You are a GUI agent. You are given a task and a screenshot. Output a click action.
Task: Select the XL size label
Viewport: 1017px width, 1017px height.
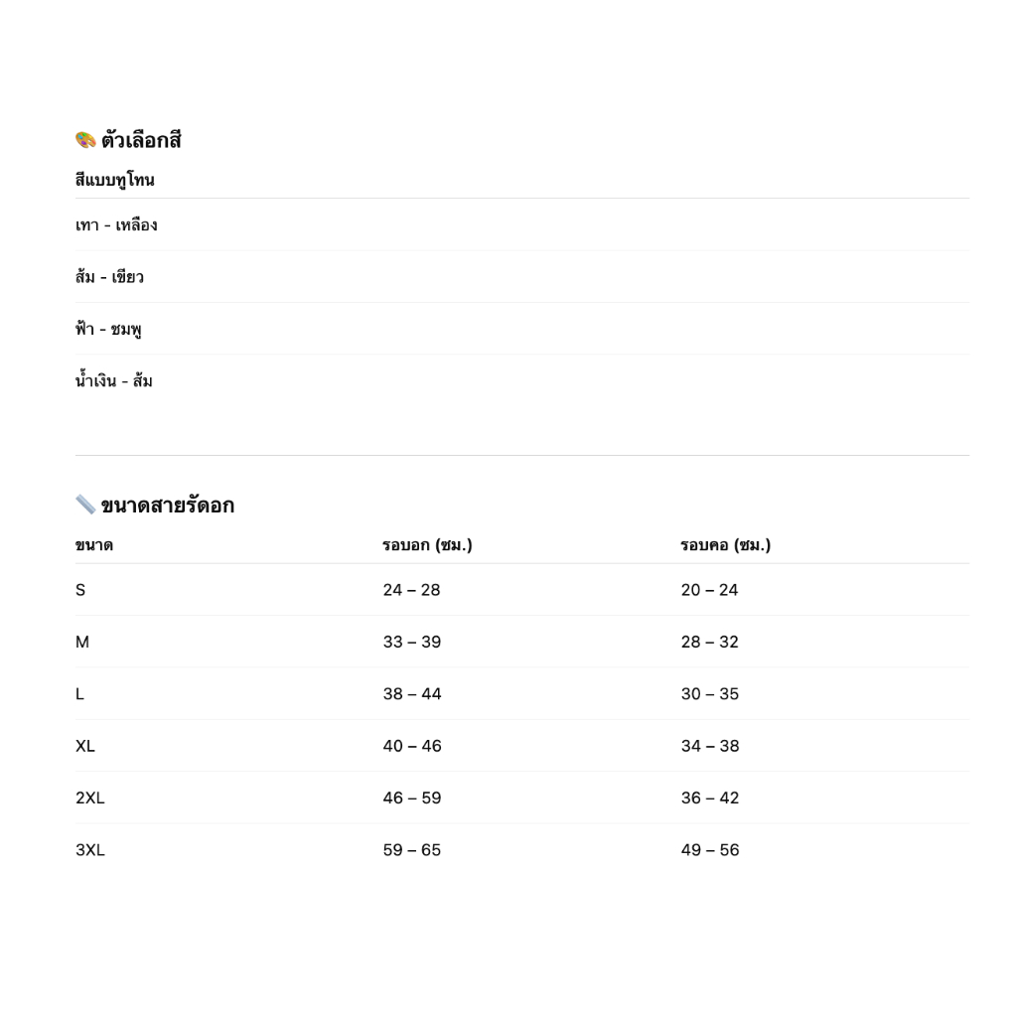tap(85, 746)
